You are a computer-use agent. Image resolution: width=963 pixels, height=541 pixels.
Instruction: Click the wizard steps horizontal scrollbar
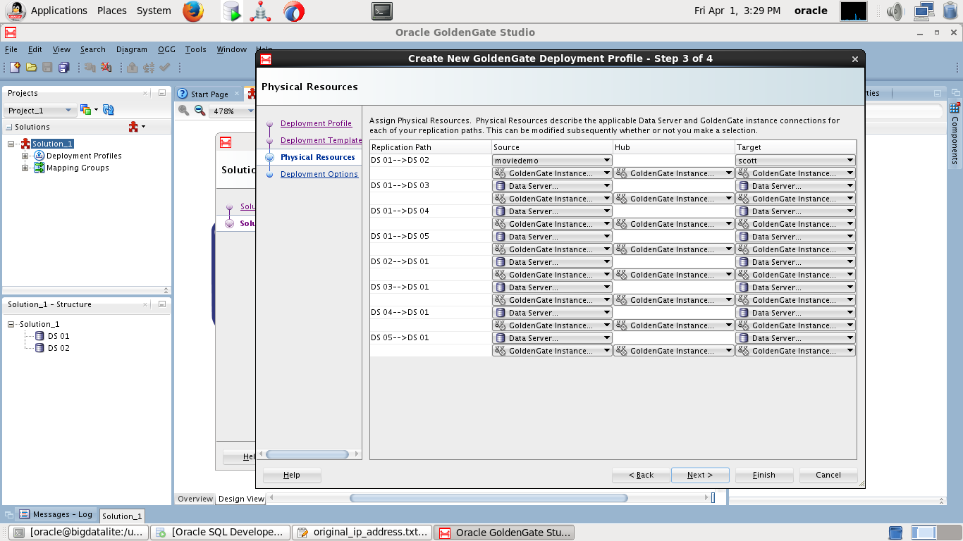coord(309,454)
